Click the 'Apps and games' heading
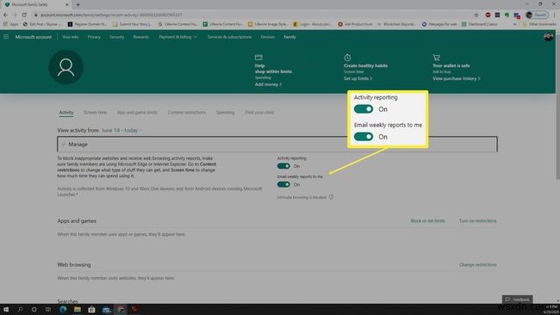Screen dimensions: 560x315 77,221
